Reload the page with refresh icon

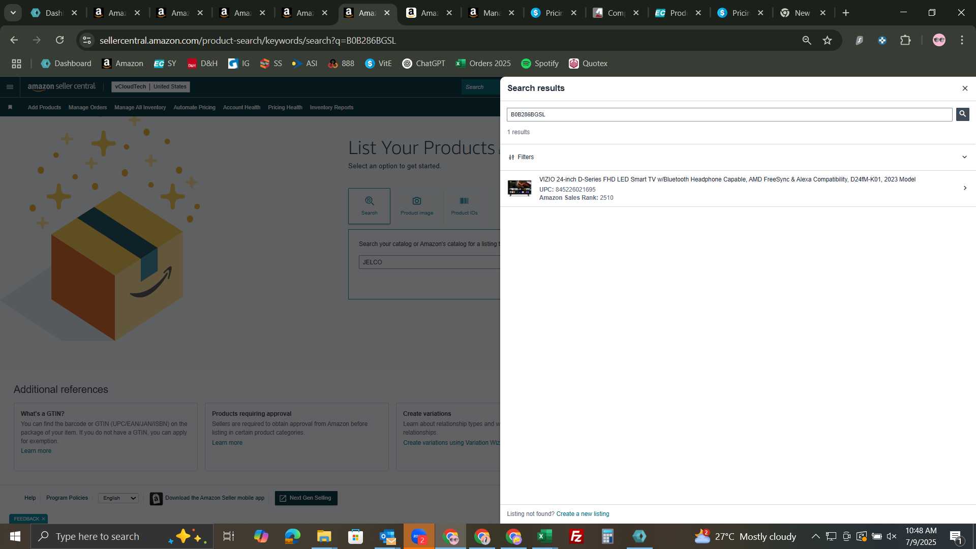[x=59, y=40]
